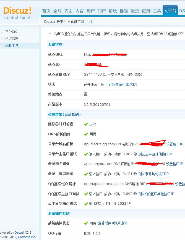The height and width of the screenshot is (240, 185).
Task: Click checkmark in 系统插件状态 row
Action: click(x=86, y=223)
